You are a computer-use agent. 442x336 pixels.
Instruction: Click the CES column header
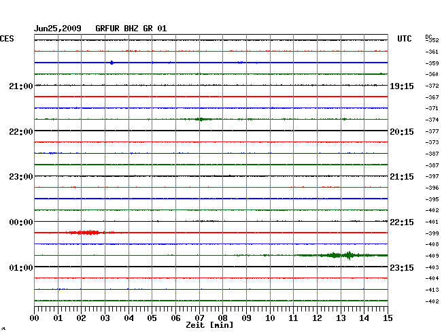[7, 39]
